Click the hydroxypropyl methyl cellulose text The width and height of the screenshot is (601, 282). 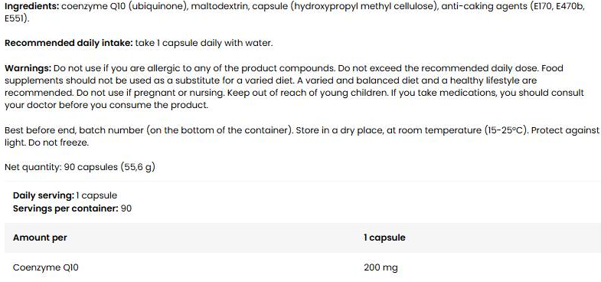click(364, 8)
